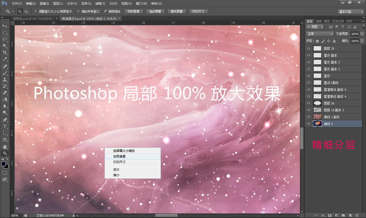Switch to 通道 panel tab
Image resolution: width=366 pixels, height=218 pixels.
click(x=319, y=21)
